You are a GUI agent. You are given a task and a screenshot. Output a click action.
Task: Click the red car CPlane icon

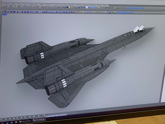click(43, 7)
